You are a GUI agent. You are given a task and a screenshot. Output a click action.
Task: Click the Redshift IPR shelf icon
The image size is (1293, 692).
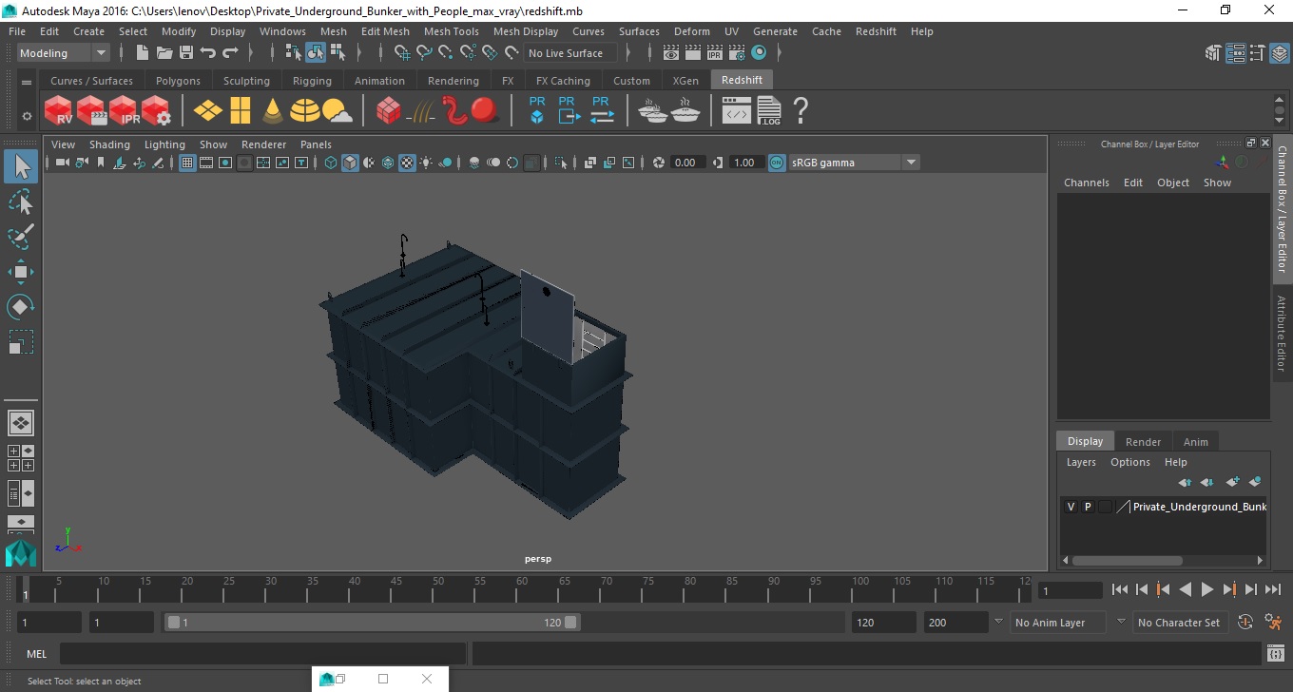coord(124,110)
